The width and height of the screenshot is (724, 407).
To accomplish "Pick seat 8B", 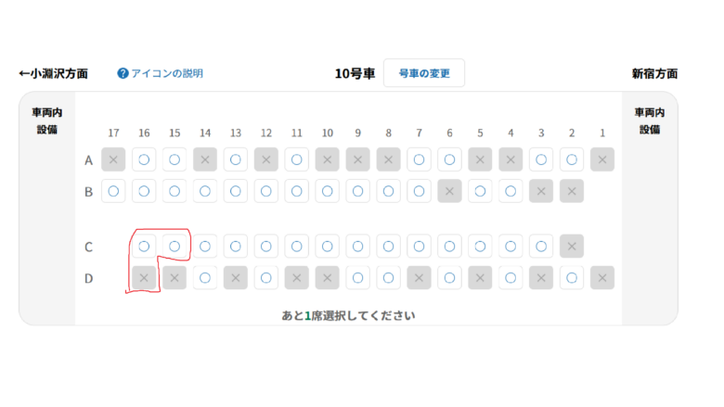I will tap(389, 191).
